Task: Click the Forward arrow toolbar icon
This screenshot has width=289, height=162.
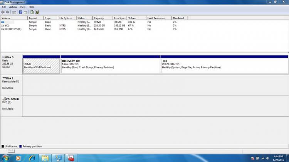Action: 8,12
